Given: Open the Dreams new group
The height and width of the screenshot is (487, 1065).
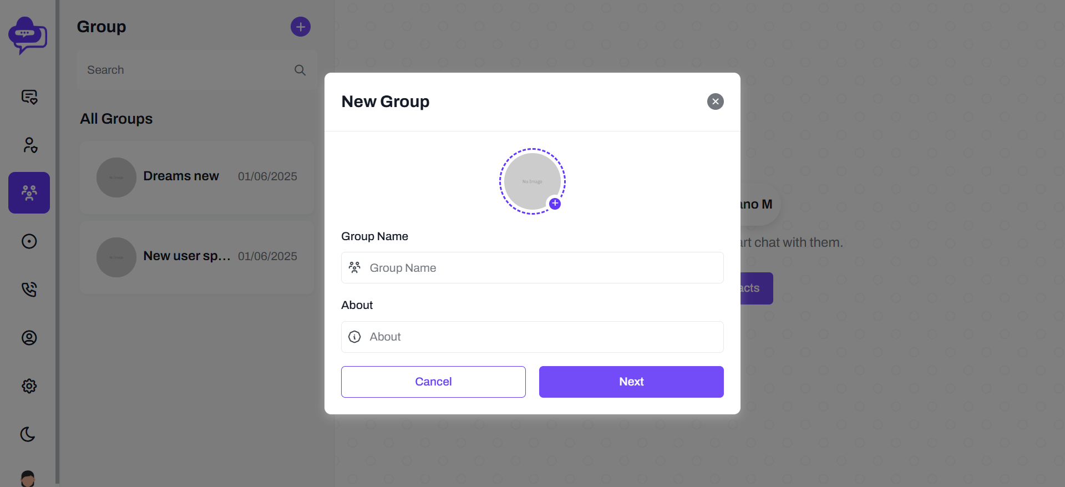Looking at the screenshot, I should click(x=197, y=177).
